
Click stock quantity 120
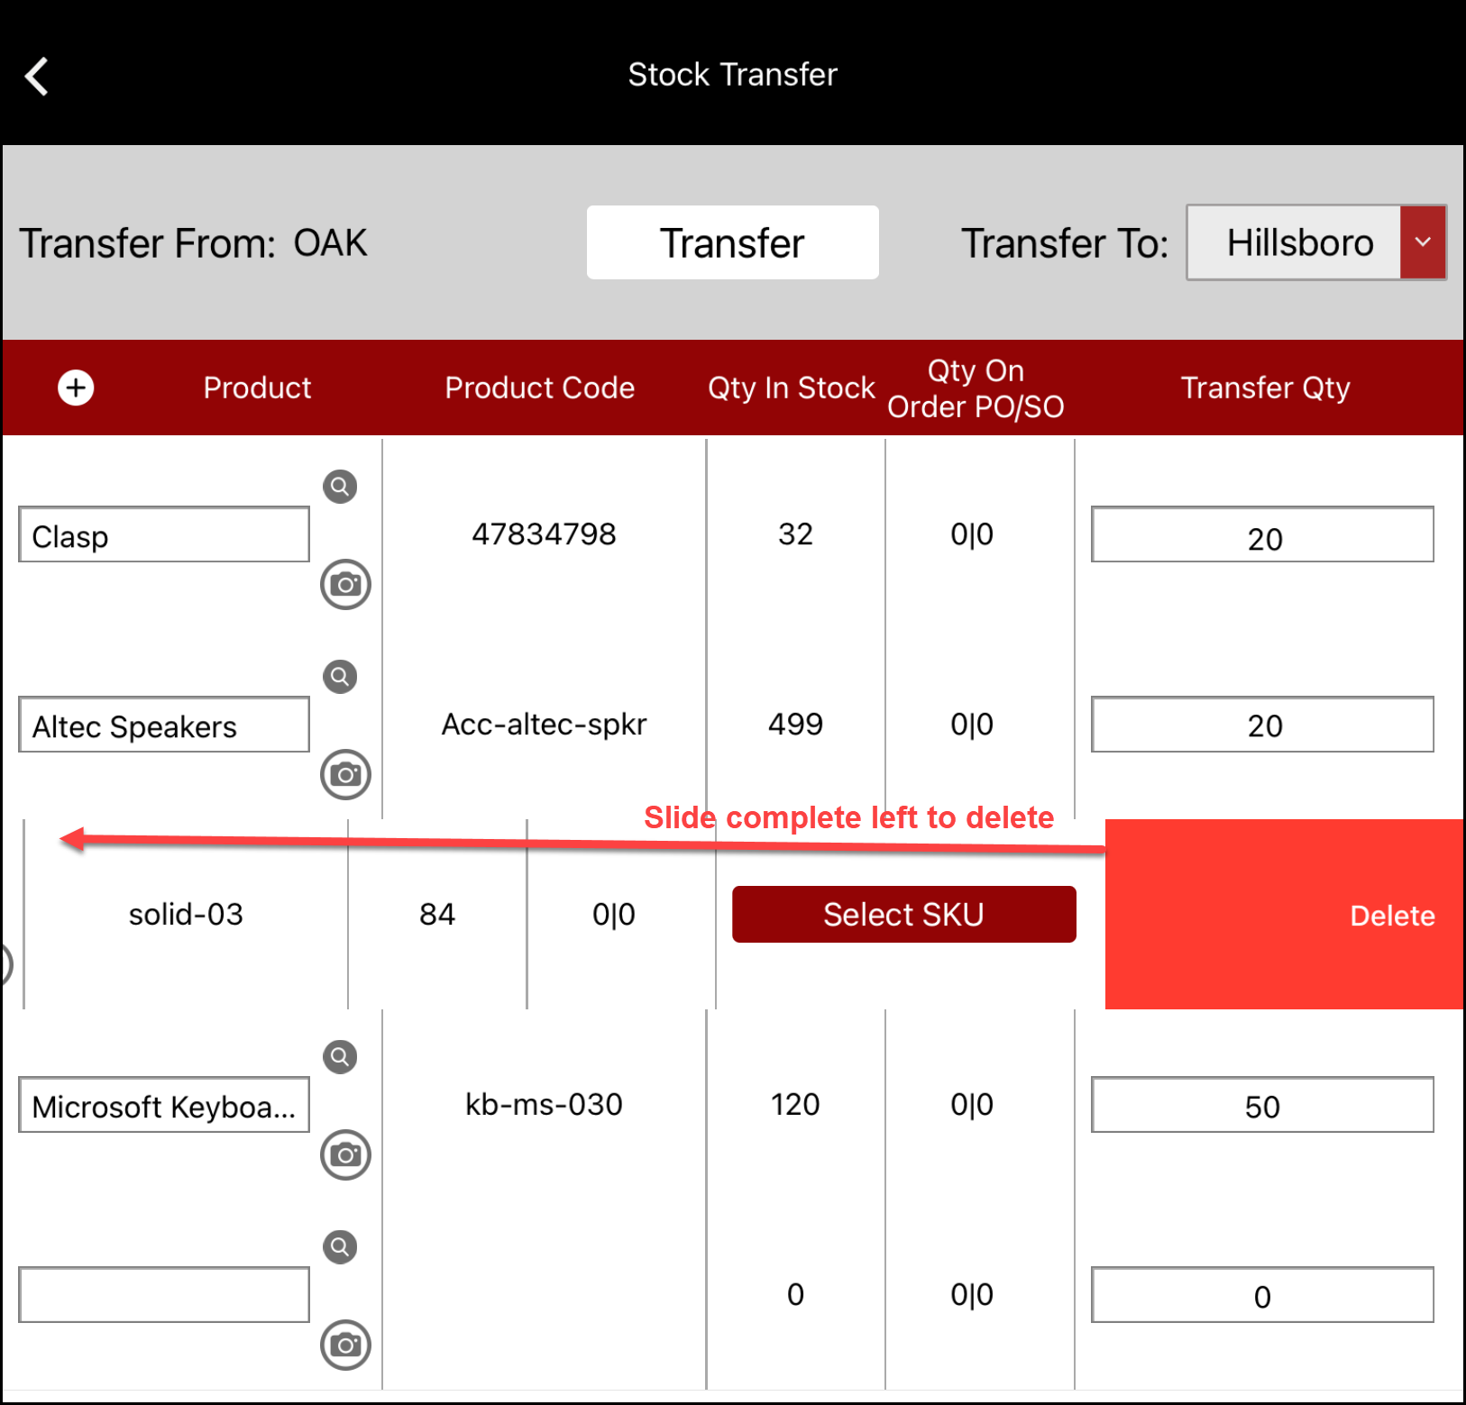(795, 1105)
